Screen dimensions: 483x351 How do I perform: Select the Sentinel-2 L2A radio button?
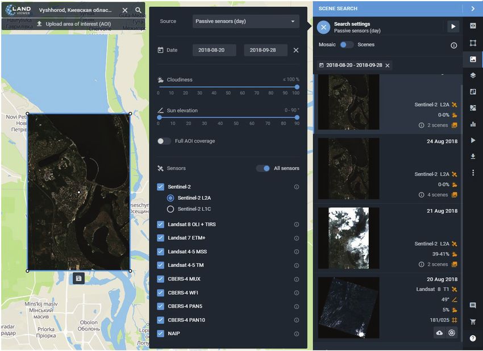(x=170, y=198)
